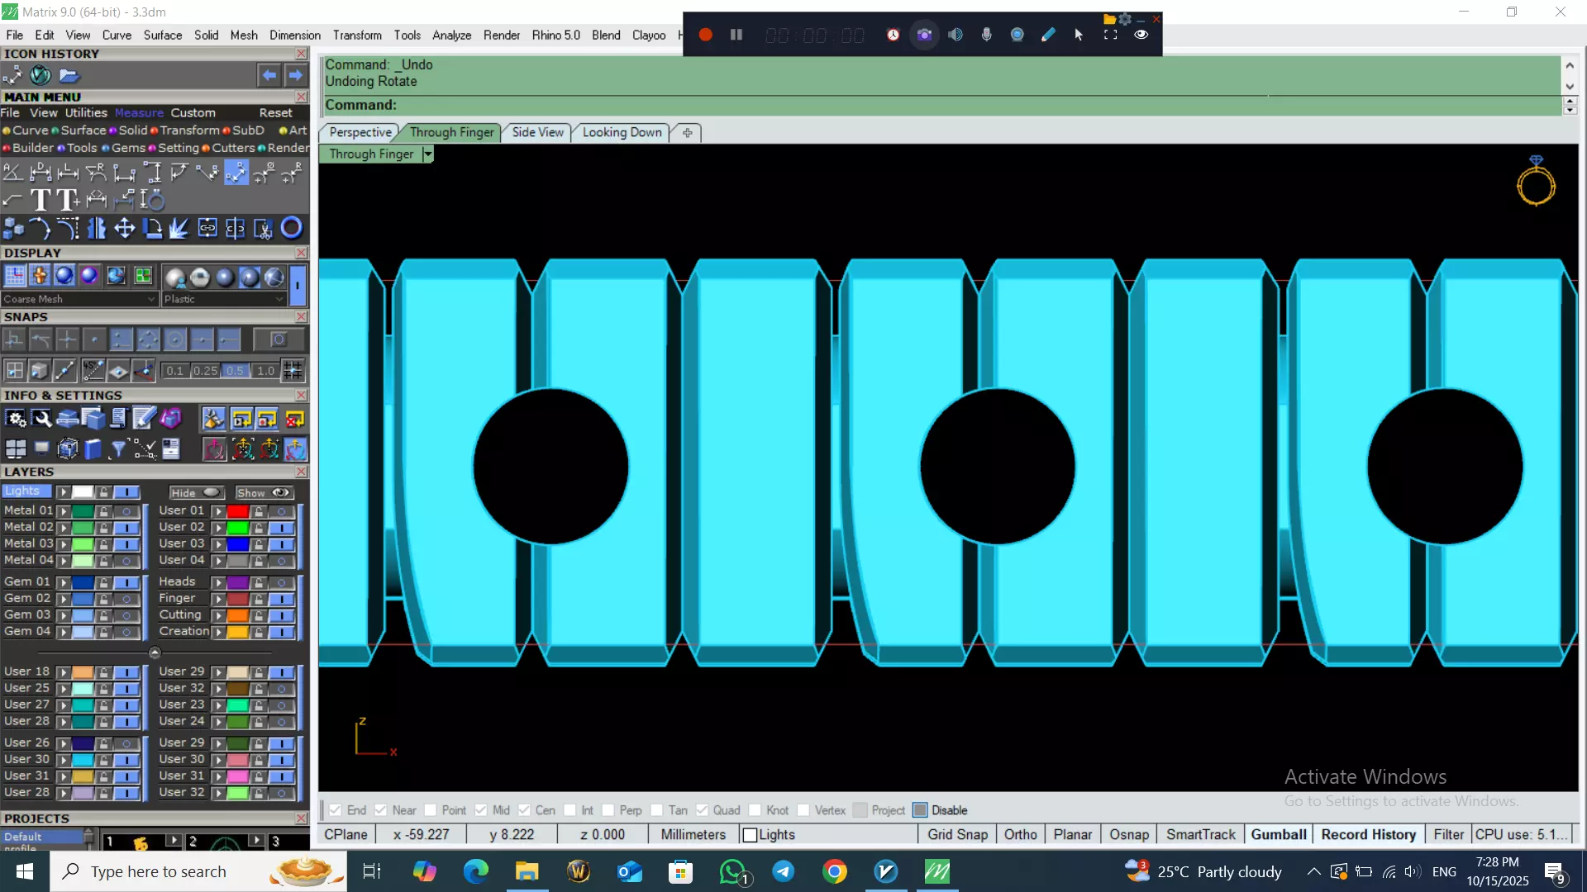Click the red User 01 layer color swatch
Image resolution: width=1587 pixels, height=892 pixels.
coord(238,511)
